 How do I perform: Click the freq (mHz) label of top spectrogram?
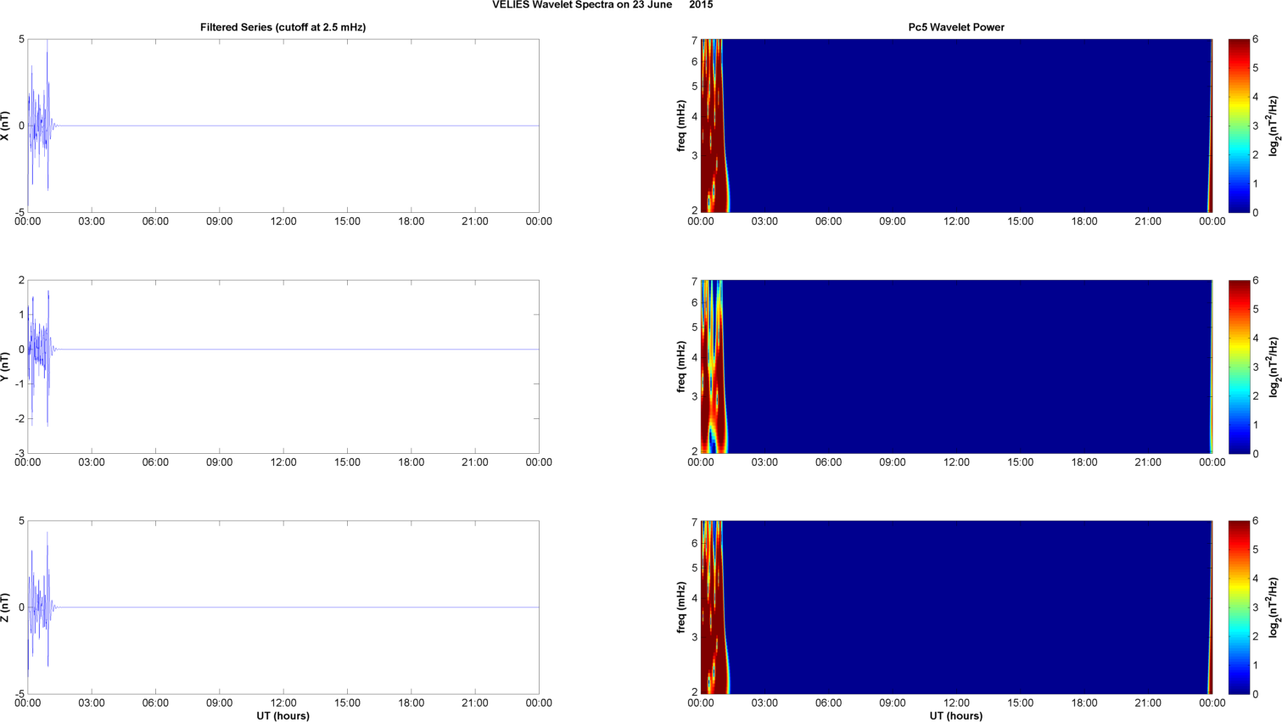(x=680, y=126)
